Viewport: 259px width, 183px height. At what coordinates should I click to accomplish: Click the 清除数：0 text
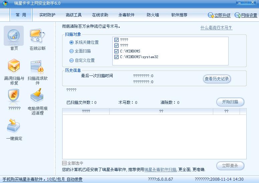[x=170, y=103]
